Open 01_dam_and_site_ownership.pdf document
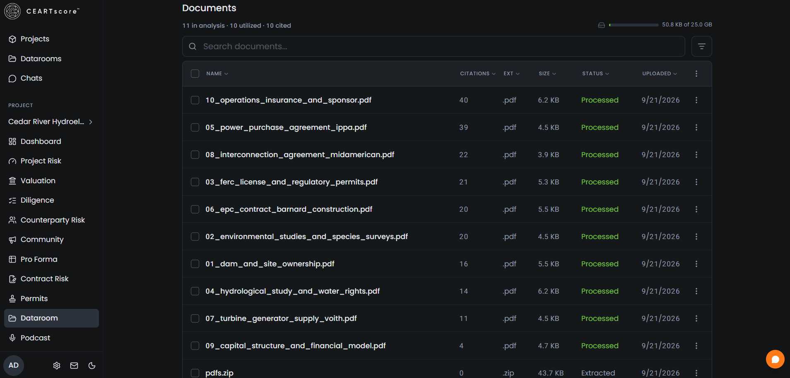Image resolution: width=790 pixels, height=378 pixels. click(x=270, y=264)
